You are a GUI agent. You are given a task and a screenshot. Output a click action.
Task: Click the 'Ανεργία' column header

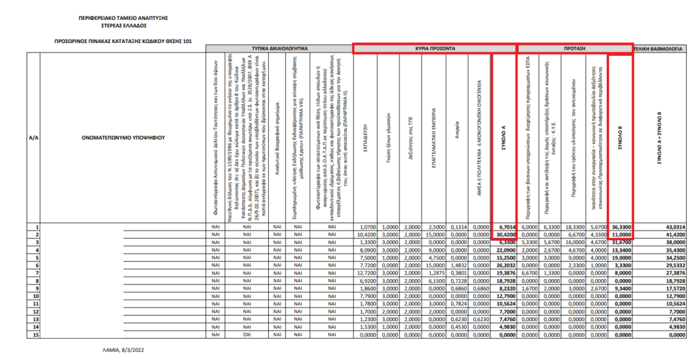tap(457, 138)
